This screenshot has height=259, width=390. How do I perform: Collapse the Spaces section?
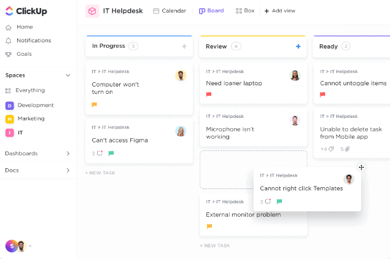[68, 75]
